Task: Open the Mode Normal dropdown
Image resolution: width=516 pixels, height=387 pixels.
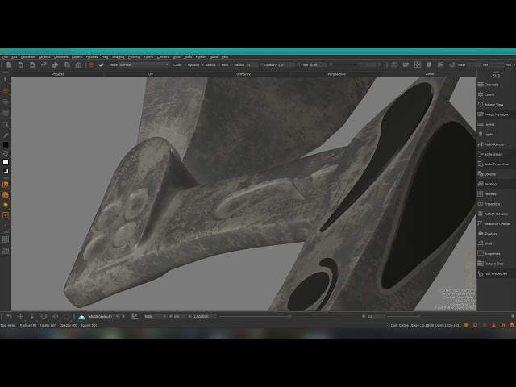Action: [144, 64]
